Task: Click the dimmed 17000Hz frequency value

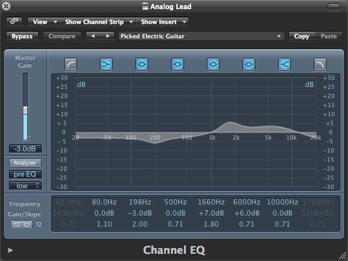Action: [318, 202]
